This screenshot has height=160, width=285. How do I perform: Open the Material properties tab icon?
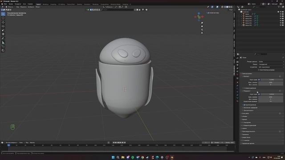click(237, 101)
